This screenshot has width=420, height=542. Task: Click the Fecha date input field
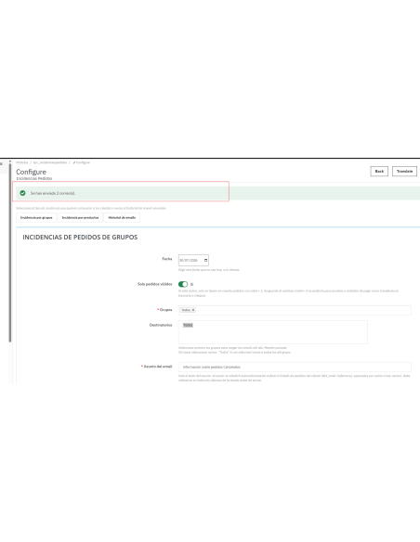tap(193, 260)
